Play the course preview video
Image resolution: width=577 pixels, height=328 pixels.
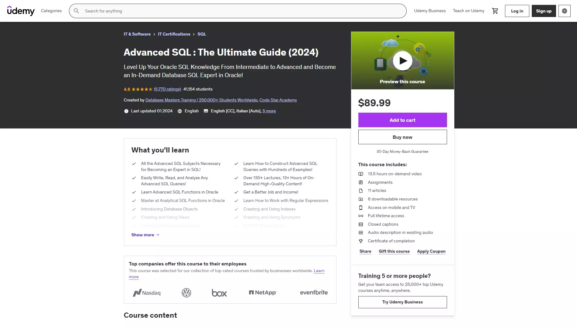coord(402,60)
